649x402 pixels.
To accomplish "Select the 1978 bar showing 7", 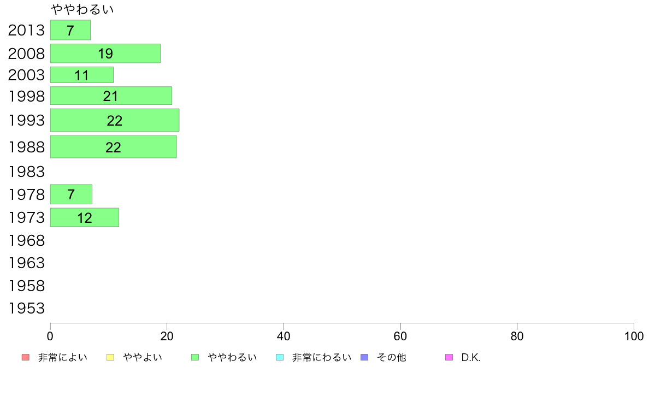I will coord(71,194).
